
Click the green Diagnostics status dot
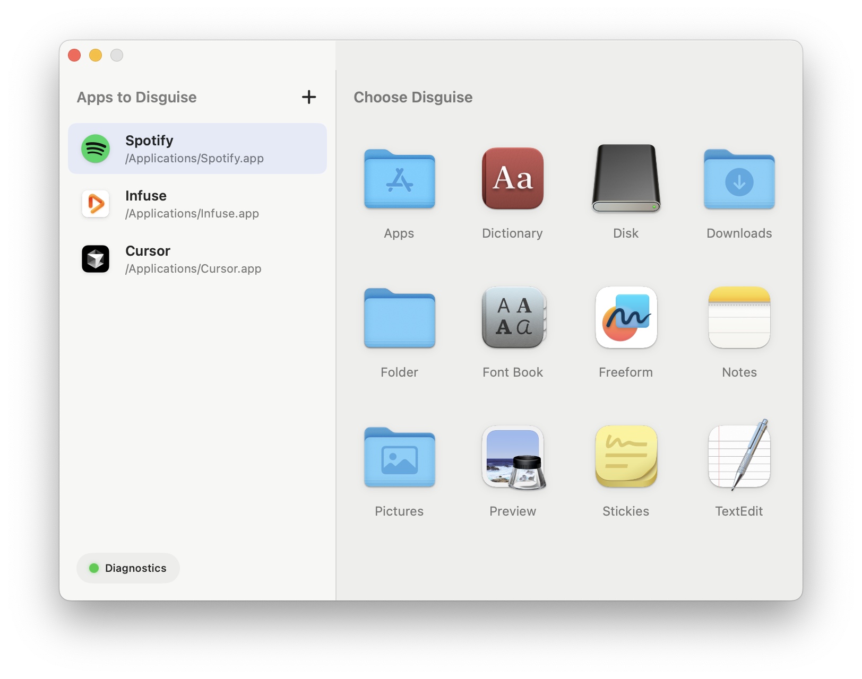(x=94, y=568)
